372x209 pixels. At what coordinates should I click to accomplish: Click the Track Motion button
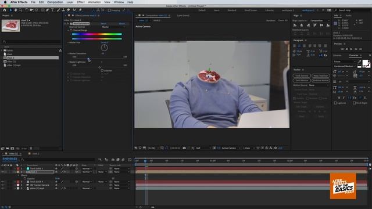pyautogui.click(x=302, y=81)
